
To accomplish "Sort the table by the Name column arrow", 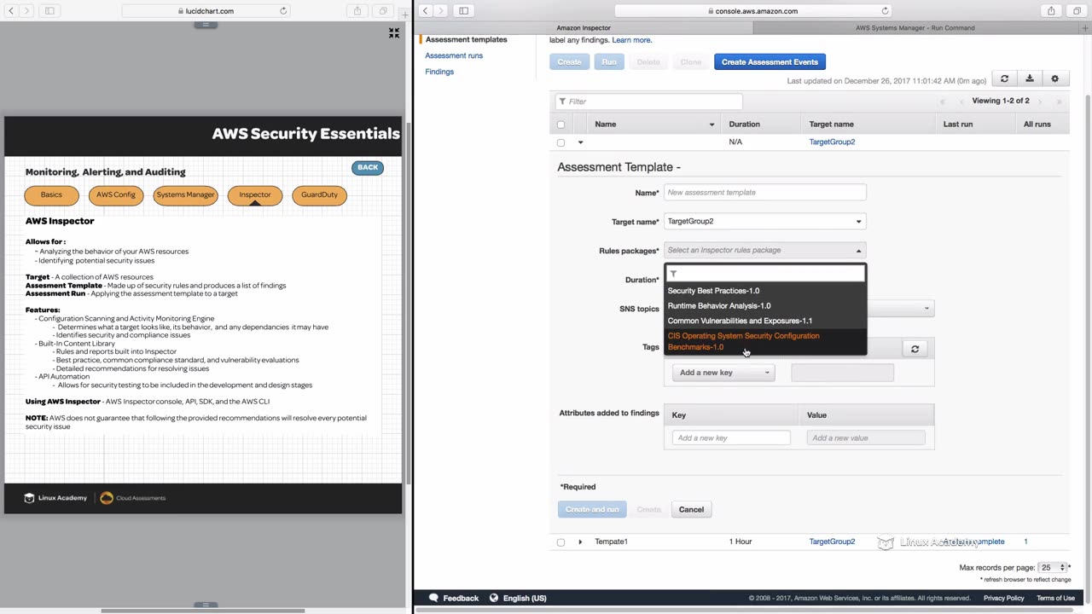I will click(x=712, y=125).
